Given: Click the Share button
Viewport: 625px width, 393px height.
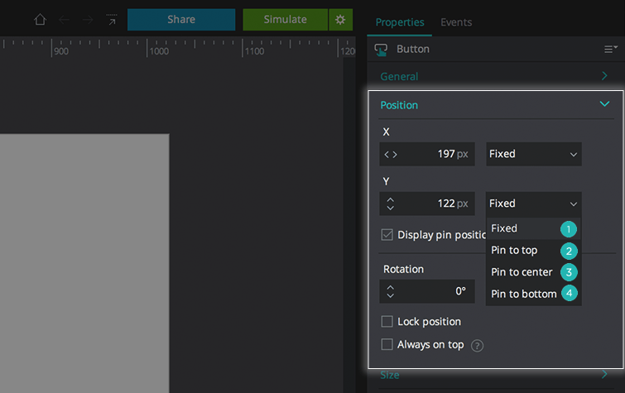Looking at the screenshot, I should (x=181, y=20).
